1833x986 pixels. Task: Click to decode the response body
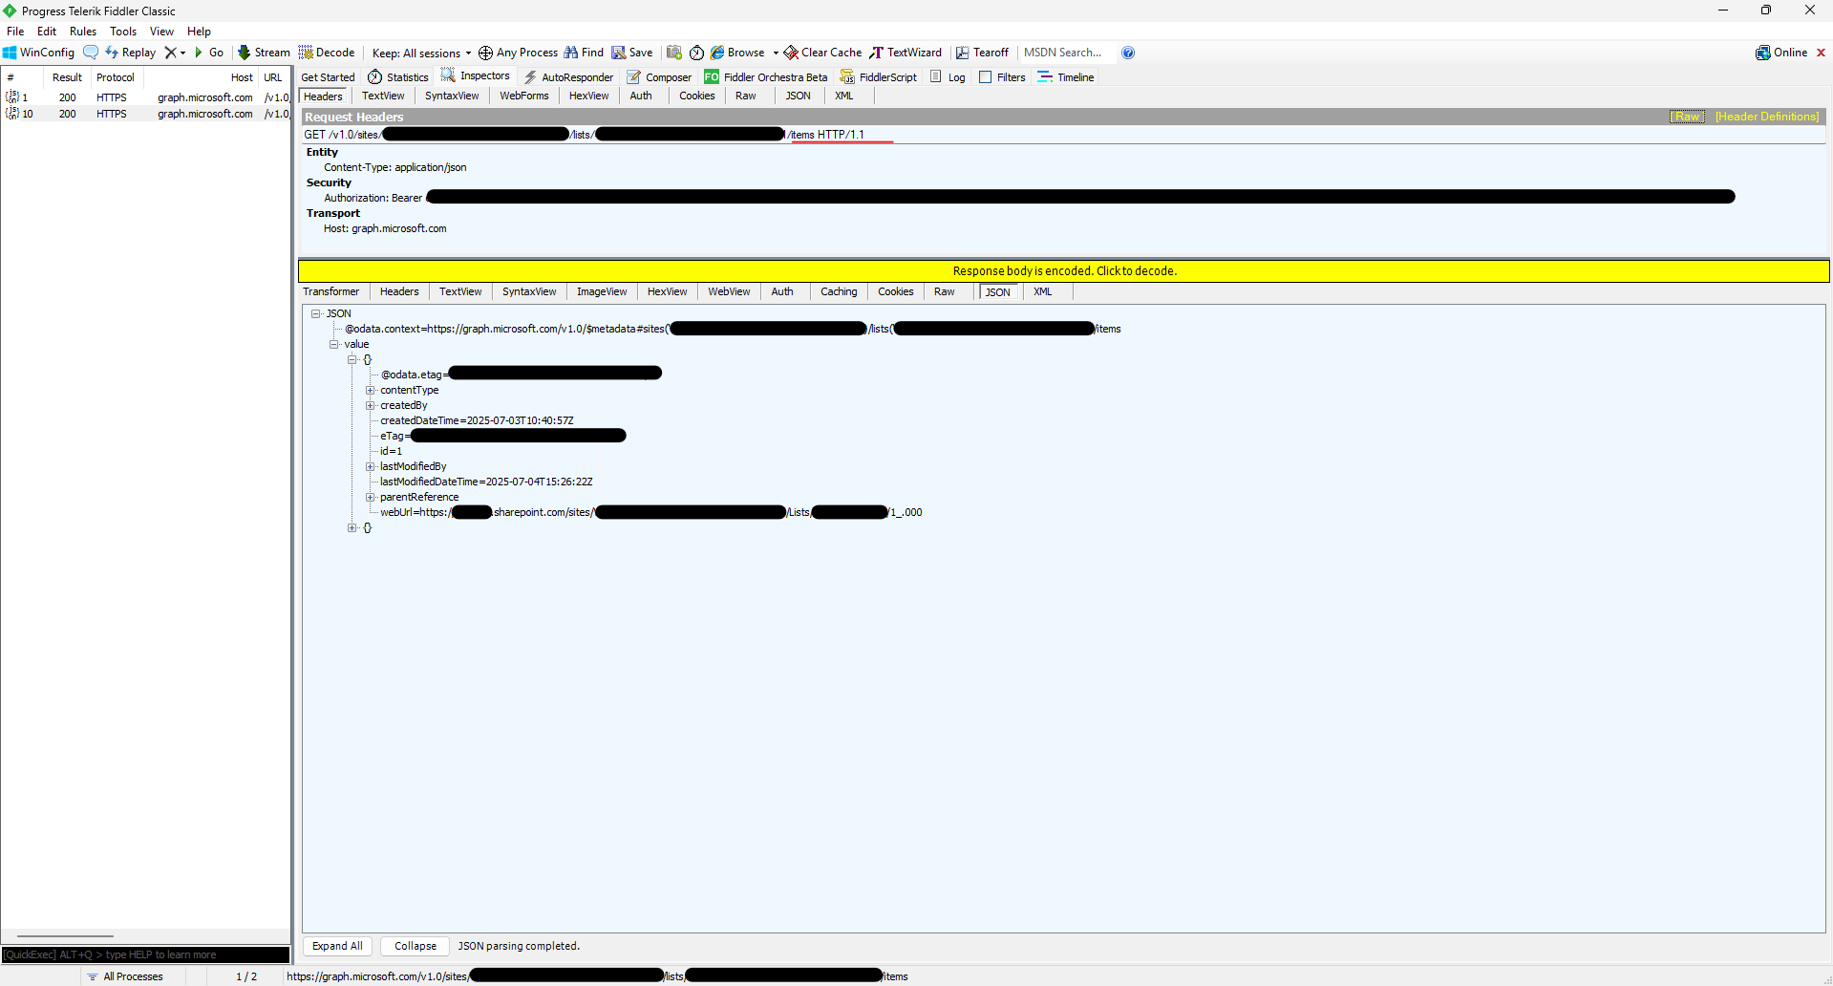[1063, 270]
